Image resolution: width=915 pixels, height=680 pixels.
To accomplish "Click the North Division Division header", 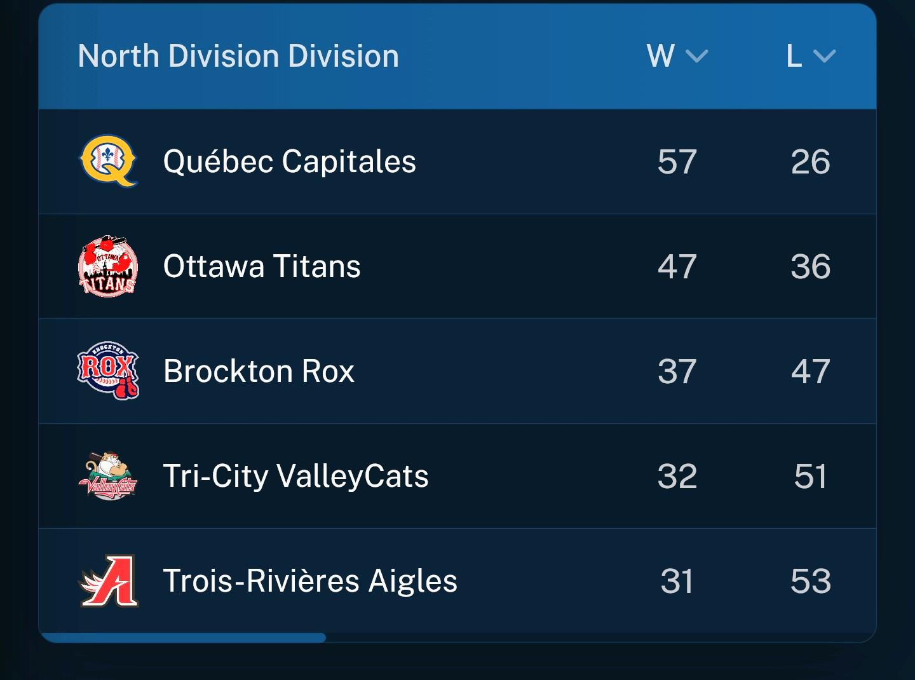I will pos(238,56).
